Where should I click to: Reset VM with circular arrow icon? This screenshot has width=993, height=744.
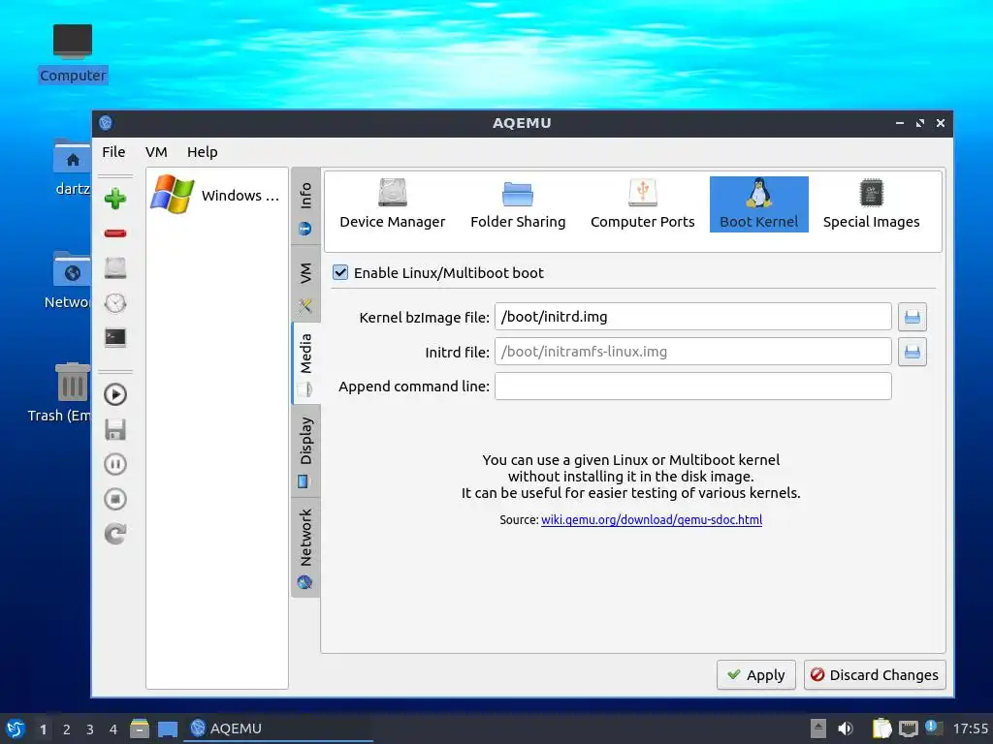point(115,534)
